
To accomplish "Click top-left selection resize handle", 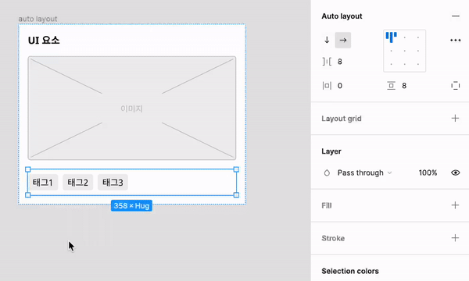I will 28,169.
